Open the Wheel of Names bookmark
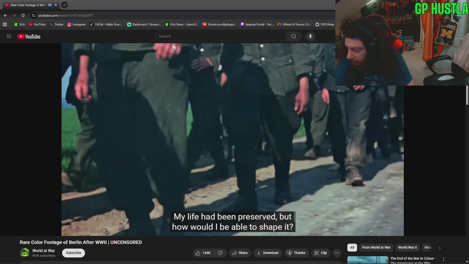Viewport: 469px width, 264px height. pyautogui.click(x=294, y=25)
